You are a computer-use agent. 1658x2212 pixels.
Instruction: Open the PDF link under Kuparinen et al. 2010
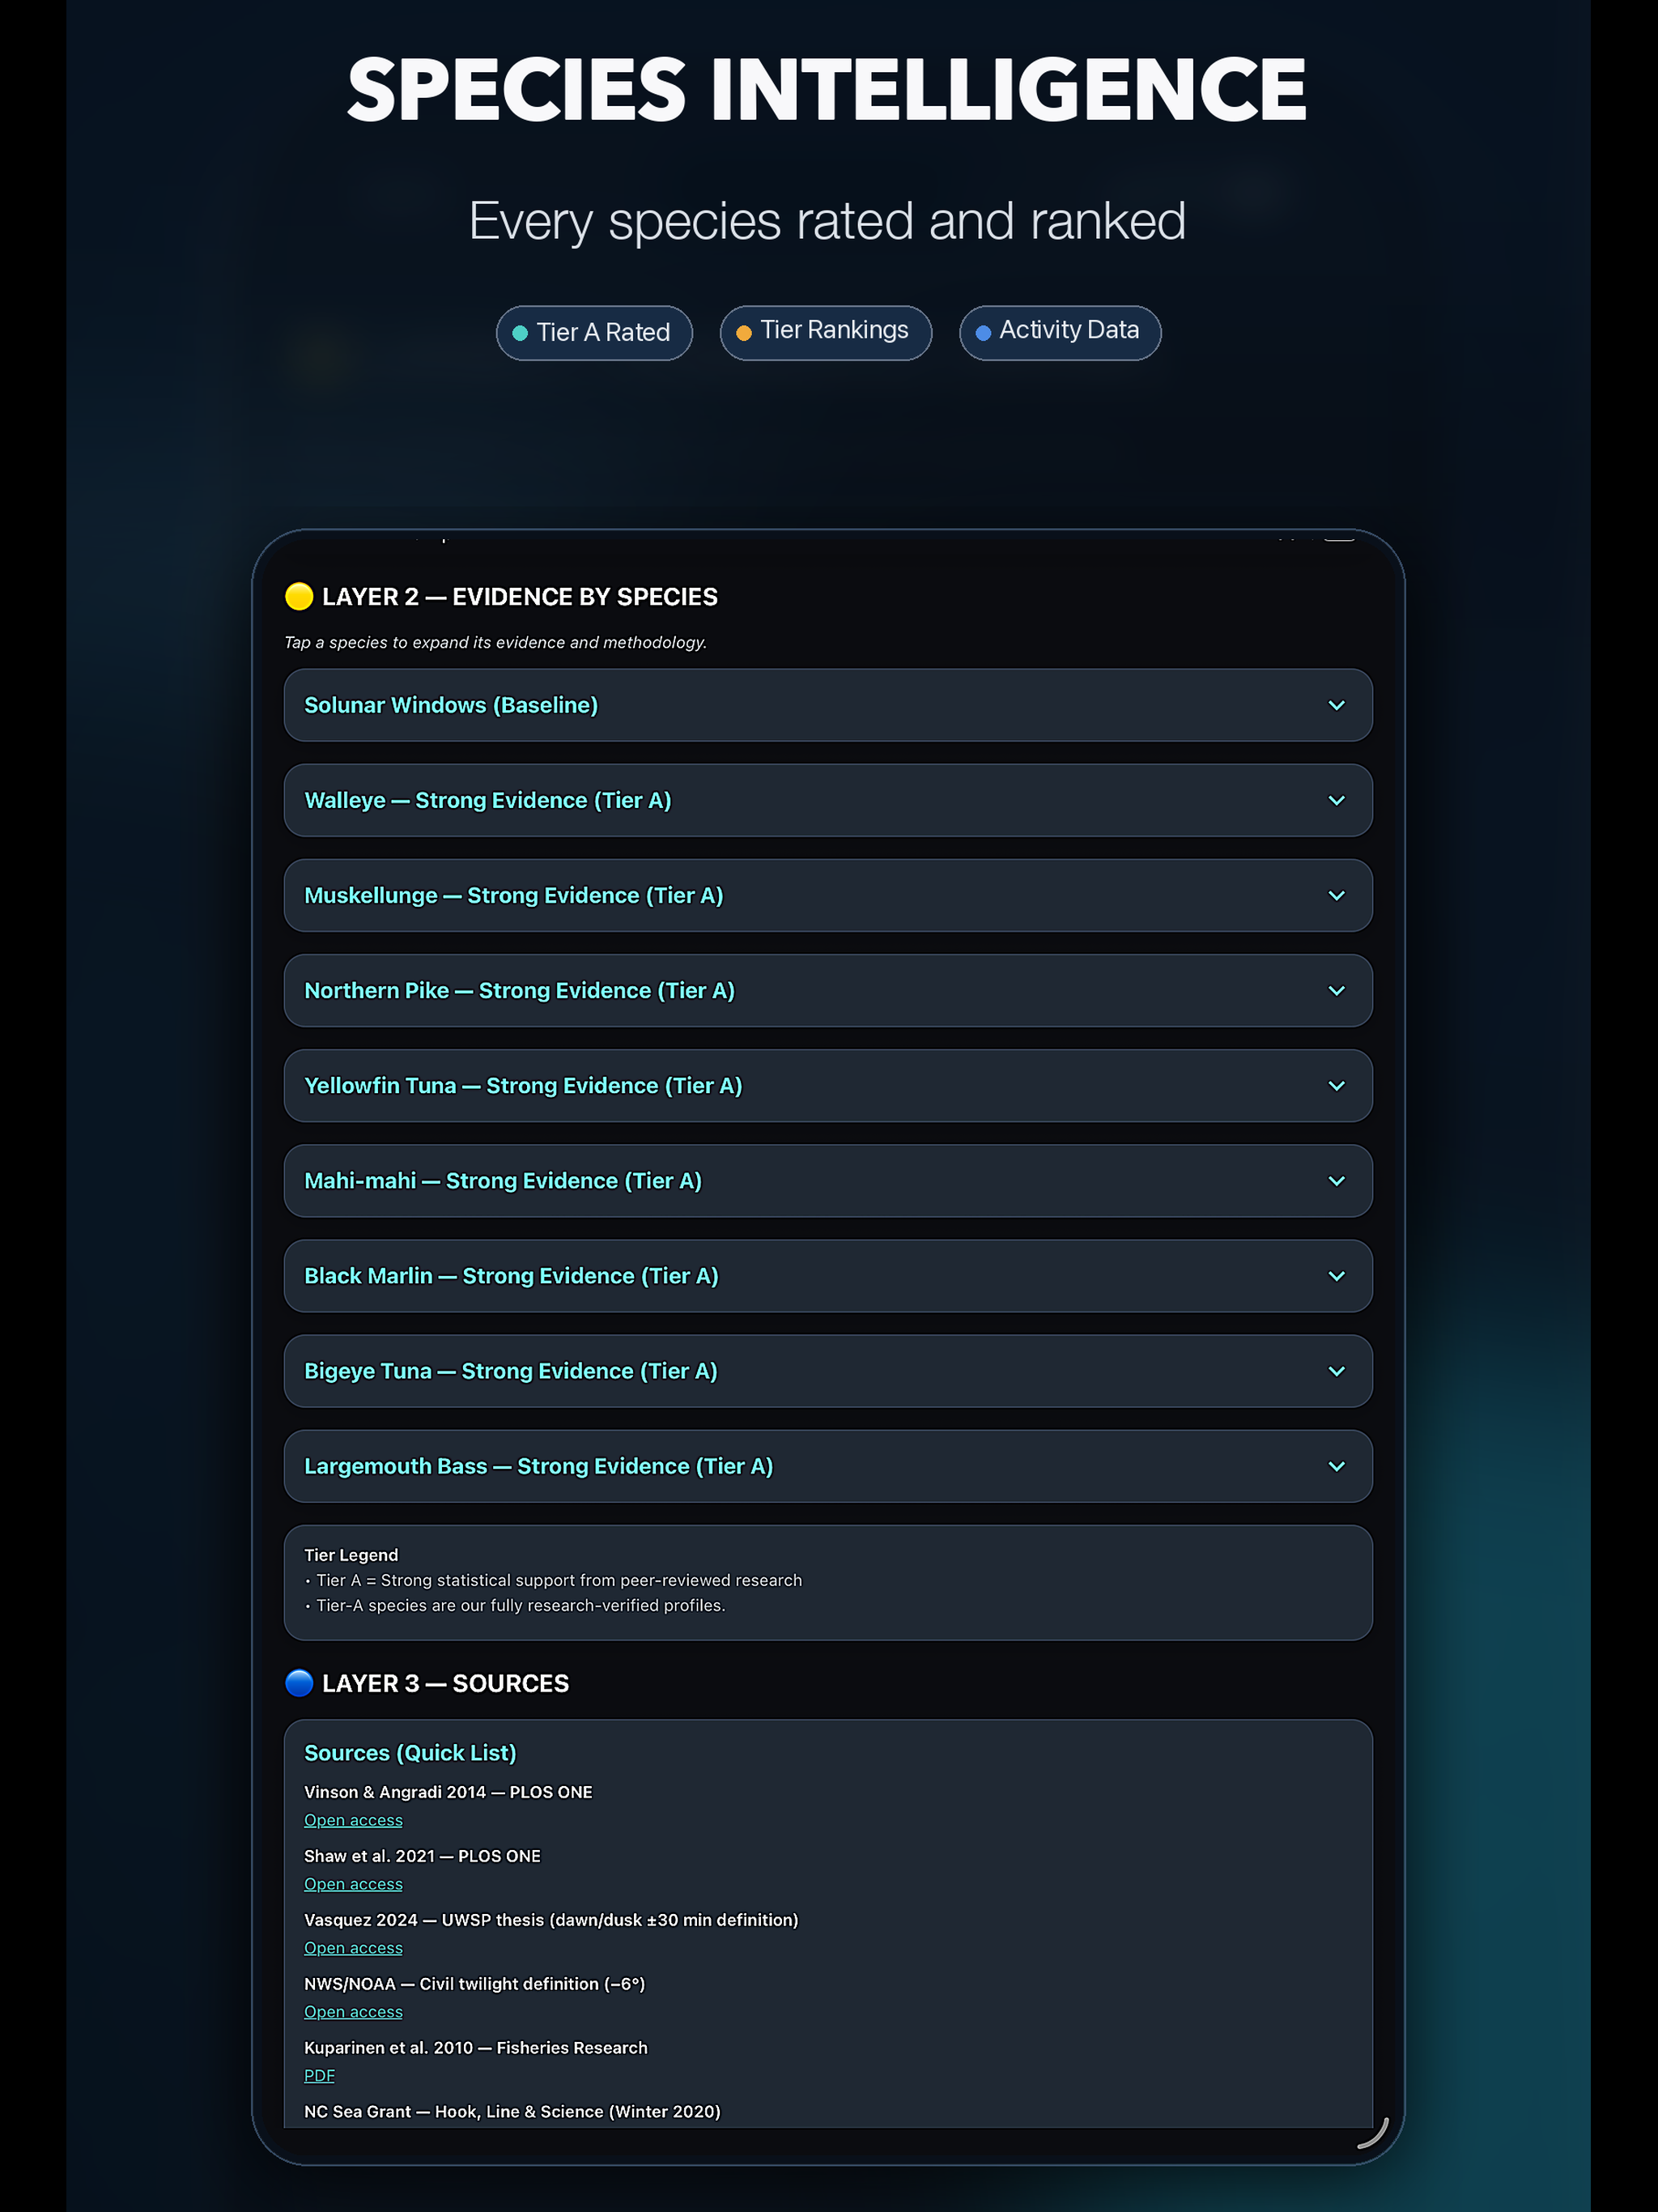pyautogui.click(x=319, y=2076)
